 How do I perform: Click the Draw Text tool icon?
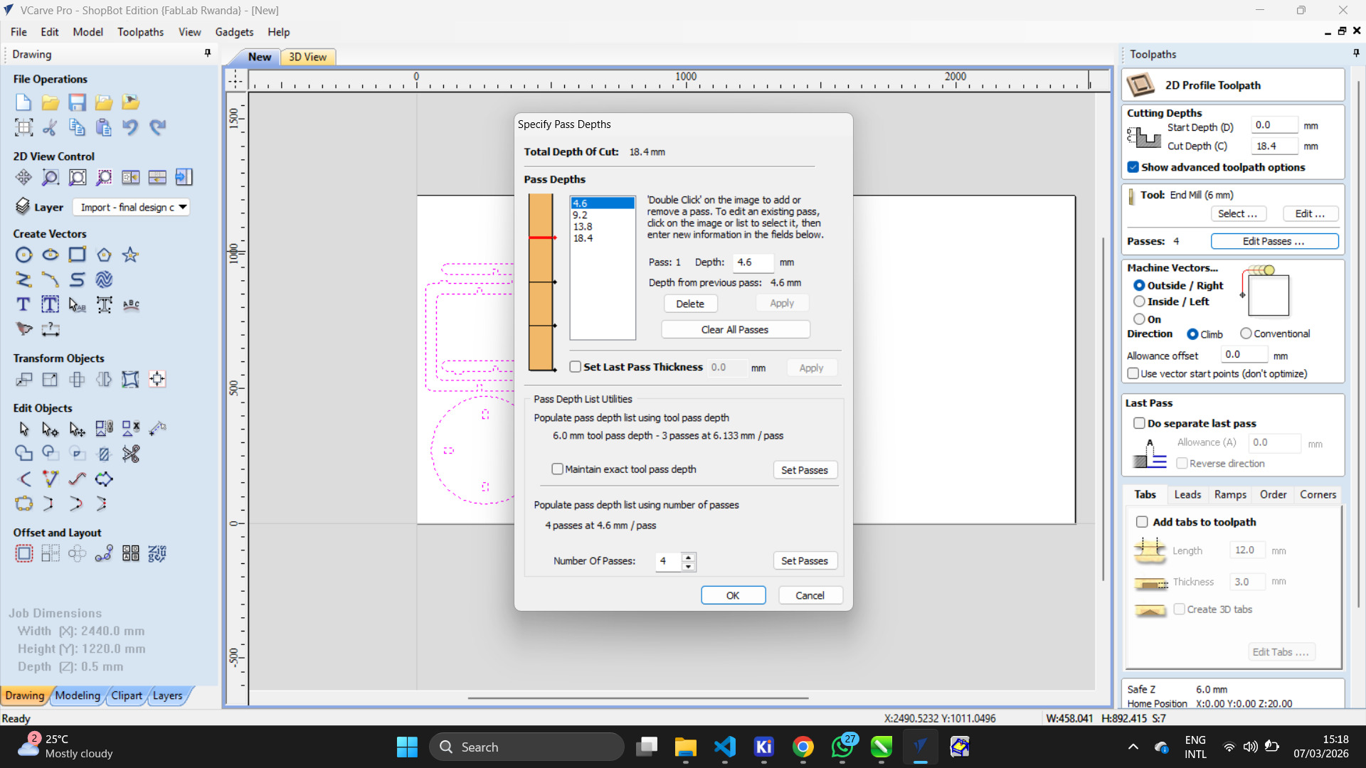click(x=23, y=305)
